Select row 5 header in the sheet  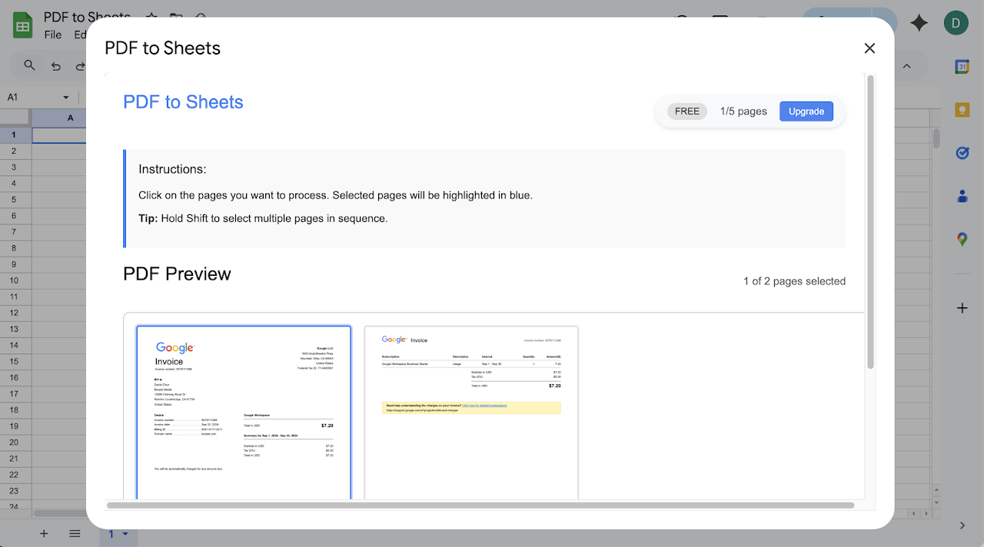[x=14, y=200]
